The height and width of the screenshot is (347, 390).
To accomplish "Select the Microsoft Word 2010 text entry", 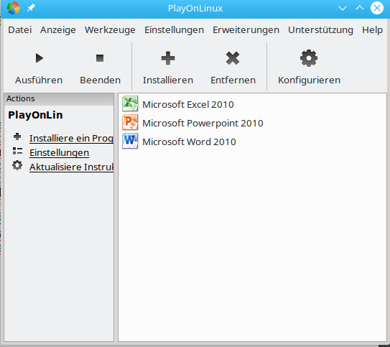I will click(189, 142).
